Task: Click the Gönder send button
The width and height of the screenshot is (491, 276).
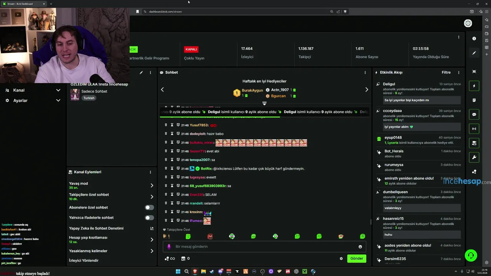Action: [356, 258]
